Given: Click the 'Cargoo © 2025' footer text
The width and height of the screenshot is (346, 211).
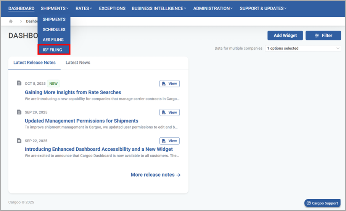Looking at the screenshot, I should click(21, 202).
